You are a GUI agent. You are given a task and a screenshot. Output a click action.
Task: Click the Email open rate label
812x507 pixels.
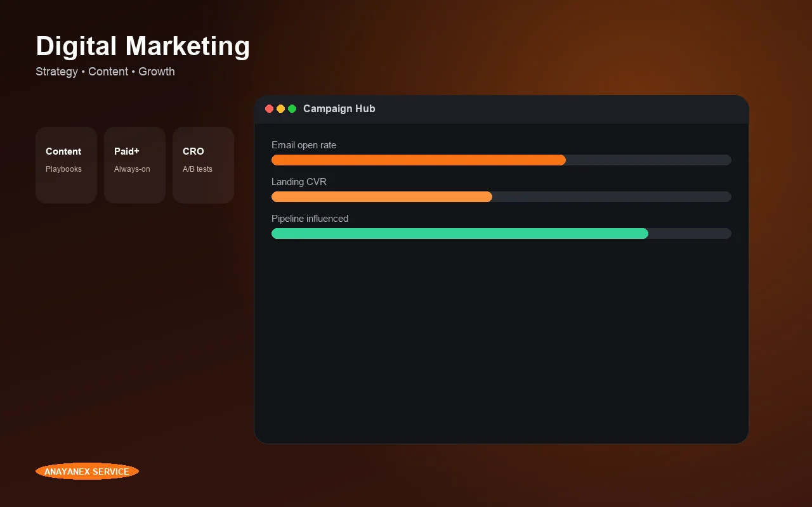click(x=304, y=145)
